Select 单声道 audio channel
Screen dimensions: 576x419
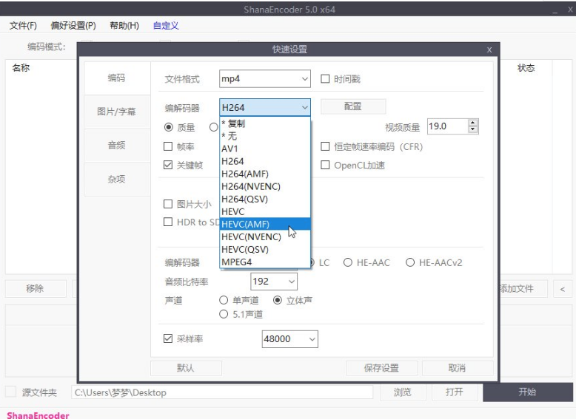tap(224, 300)
